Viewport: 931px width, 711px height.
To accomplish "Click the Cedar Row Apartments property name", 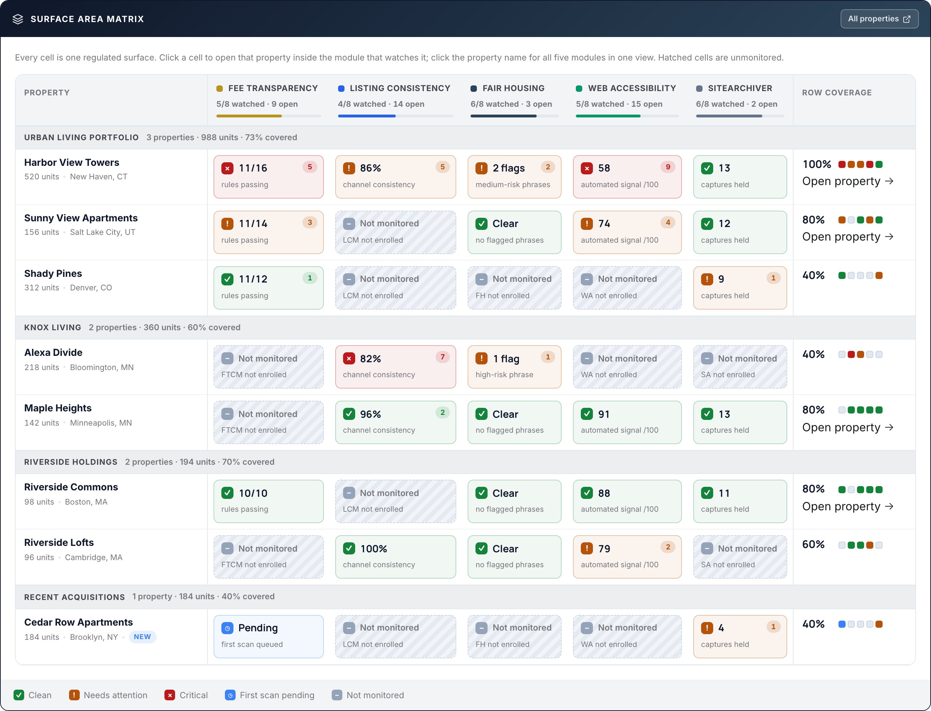I will pos(78,622).
